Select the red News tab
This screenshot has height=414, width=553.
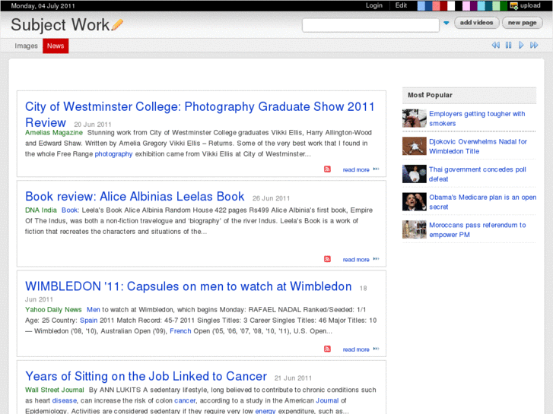(56, 46)
